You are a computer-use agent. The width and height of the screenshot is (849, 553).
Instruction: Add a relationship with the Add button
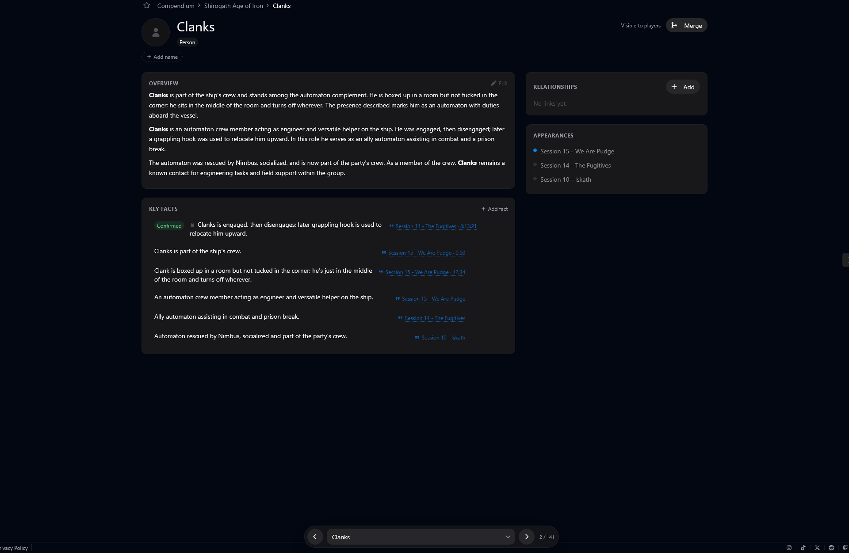(x=683, y=87)
